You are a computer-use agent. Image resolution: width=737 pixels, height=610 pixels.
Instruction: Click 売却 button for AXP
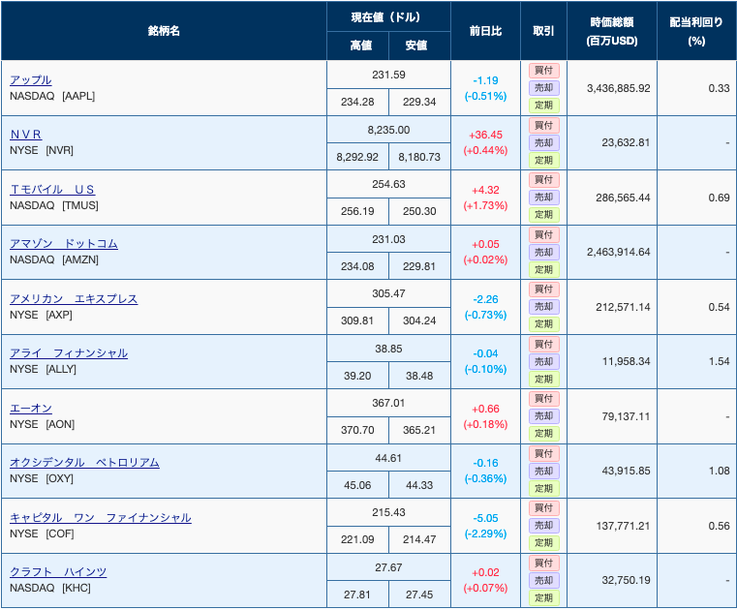[x=544, y=307]
